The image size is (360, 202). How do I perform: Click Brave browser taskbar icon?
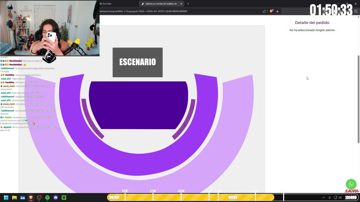(31, 198)
